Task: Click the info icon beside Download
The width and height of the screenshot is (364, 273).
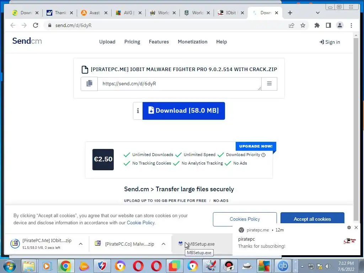Action: click(138, 111)
